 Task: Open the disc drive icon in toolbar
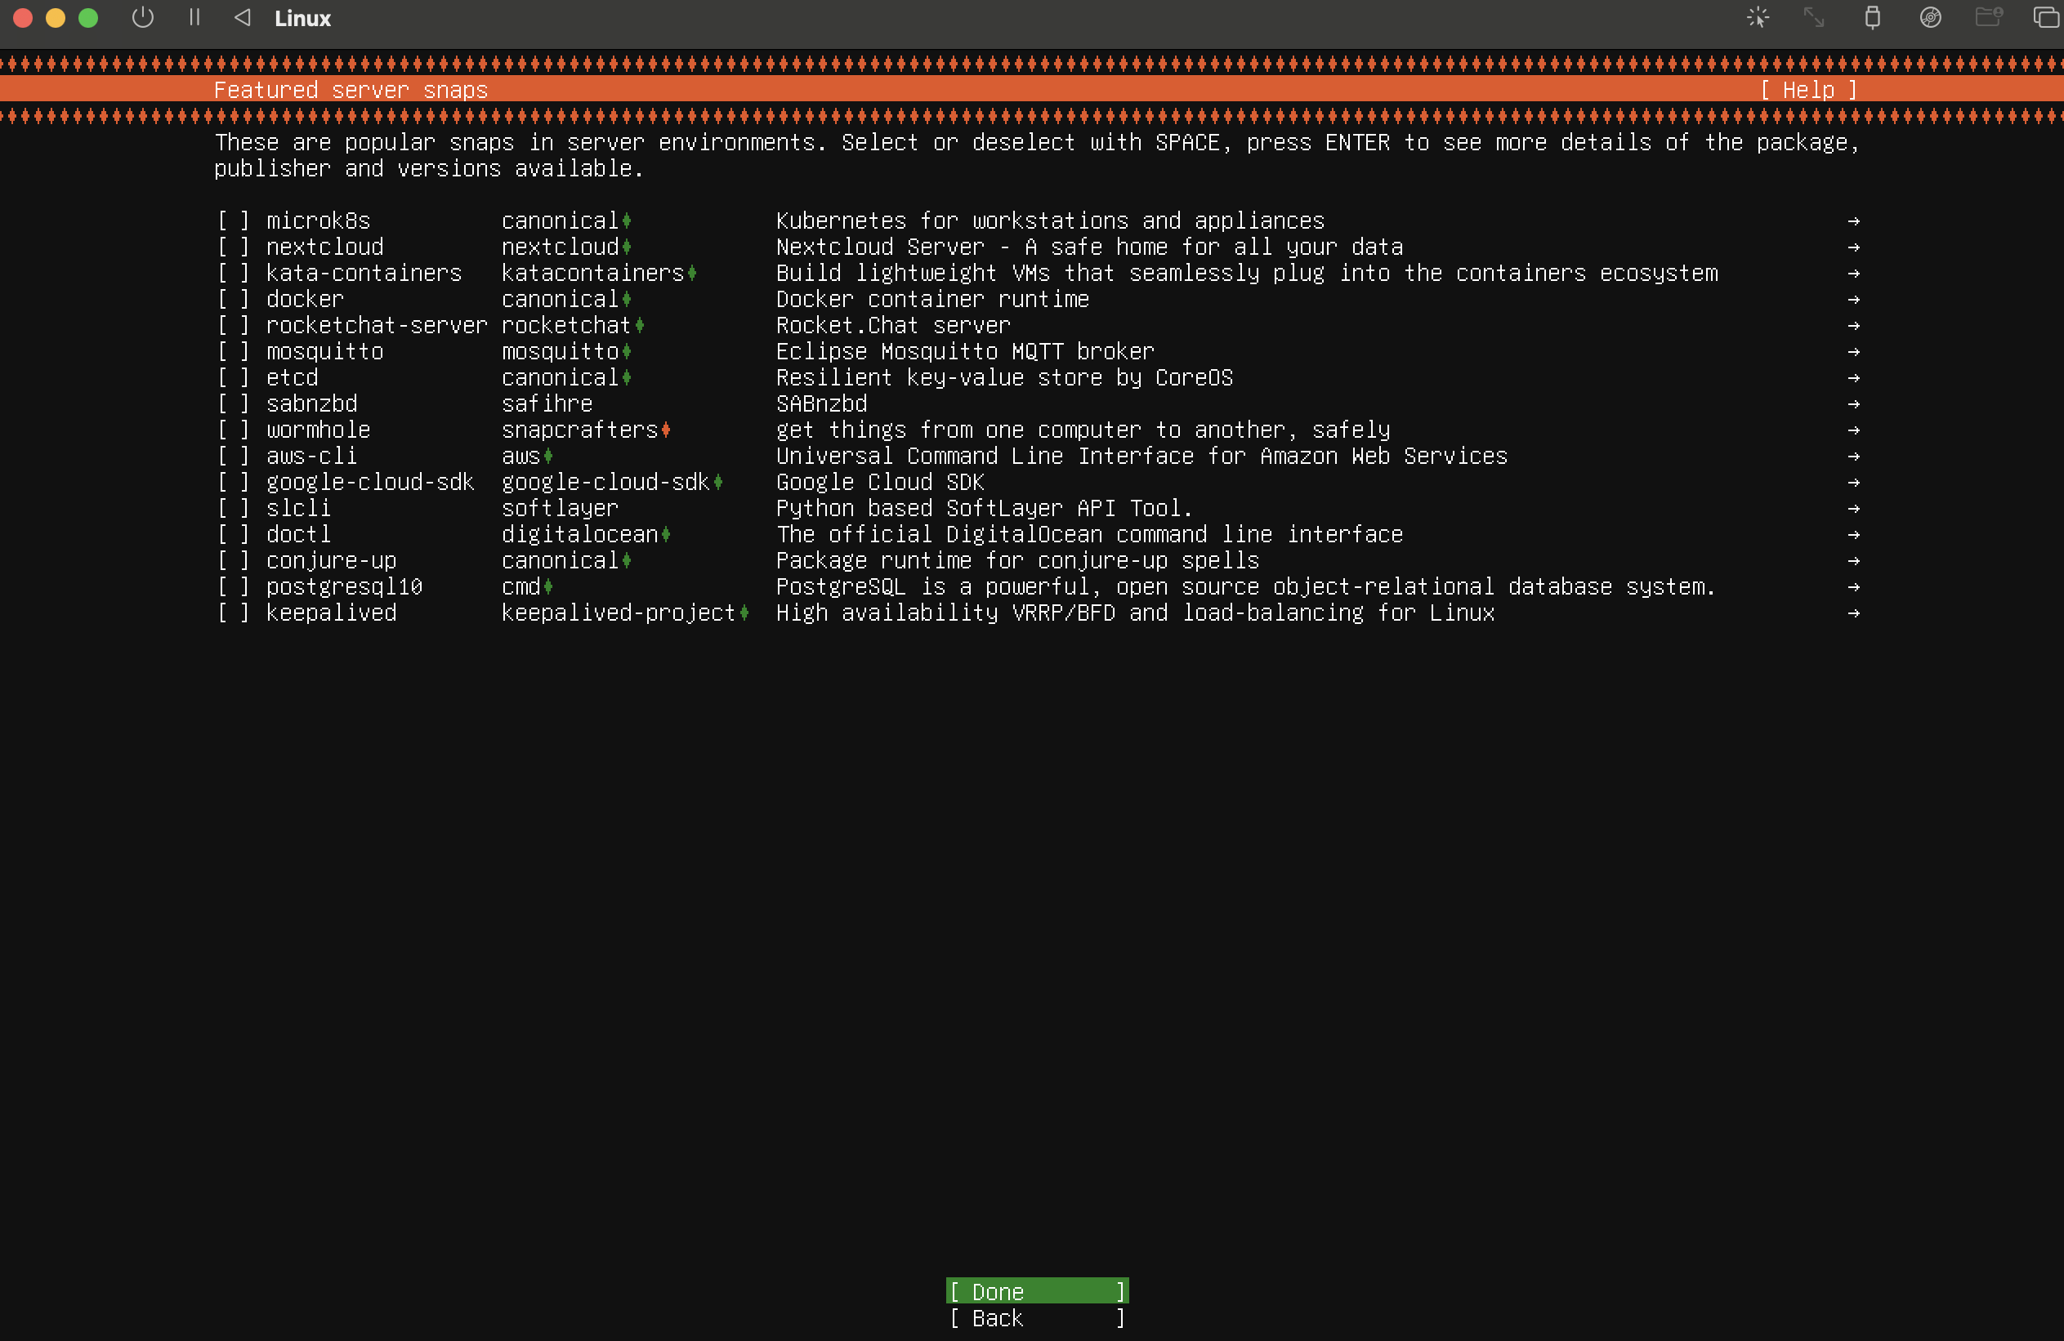[x=1931, y=17]
